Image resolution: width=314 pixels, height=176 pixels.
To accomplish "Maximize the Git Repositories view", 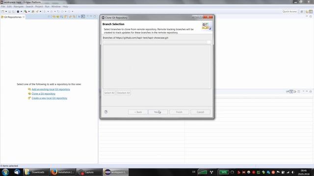I will coord(95,16).
